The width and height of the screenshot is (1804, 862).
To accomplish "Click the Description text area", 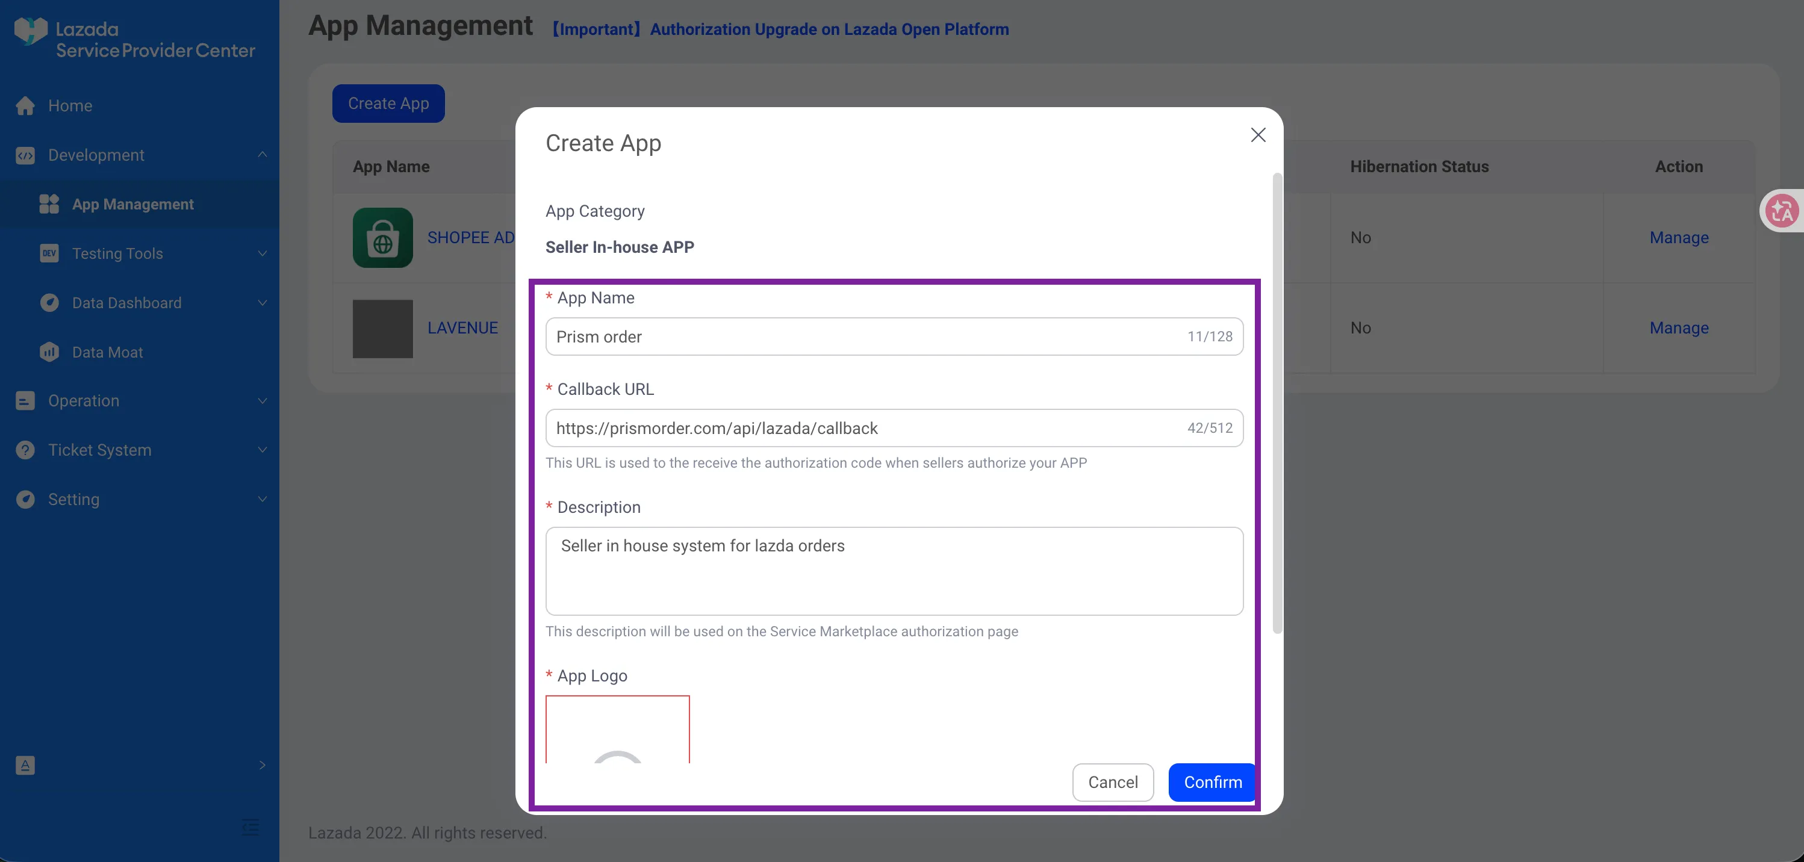I will 894,571.
